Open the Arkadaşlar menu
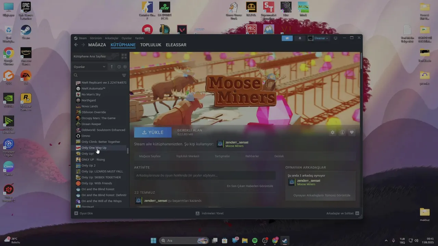This screenshot has height=246, width=438. click(x=112, y=38)
